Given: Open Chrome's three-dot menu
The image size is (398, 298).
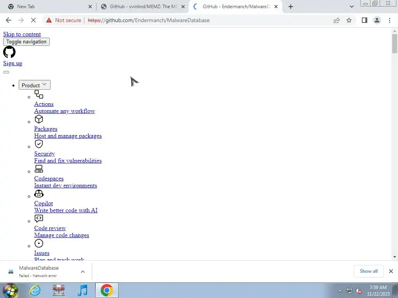Looking at the screenshot, I should tap(389, 20).
